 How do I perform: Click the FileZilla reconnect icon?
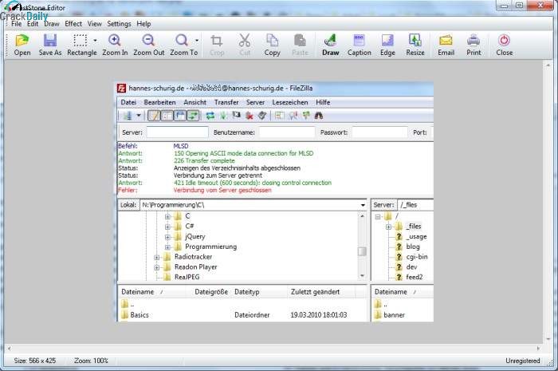coord(262,116)
